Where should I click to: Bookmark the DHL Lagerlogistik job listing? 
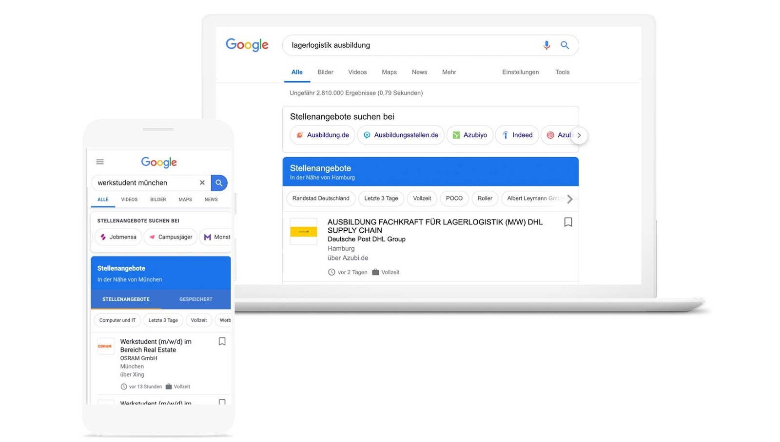[568, 222]
